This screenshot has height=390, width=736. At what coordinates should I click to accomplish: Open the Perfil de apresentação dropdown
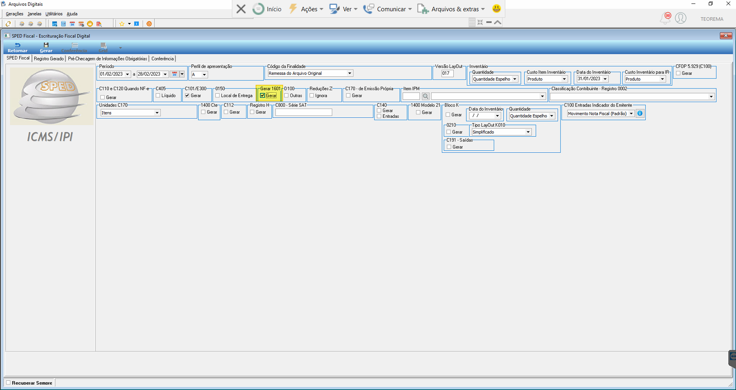pos(204,75)
